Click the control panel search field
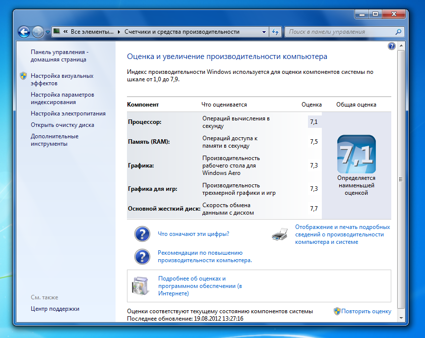The height and width of the screenshot is (338, 425). 340,32
